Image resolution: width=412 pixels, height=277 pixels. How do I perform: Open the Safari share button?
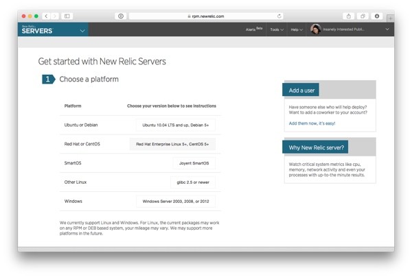[x=349, y=16]
